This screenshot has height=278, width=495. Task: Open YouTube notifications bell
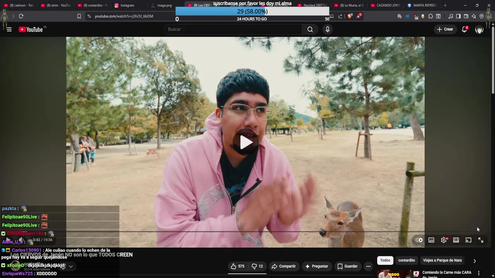(x=464, y=29)
